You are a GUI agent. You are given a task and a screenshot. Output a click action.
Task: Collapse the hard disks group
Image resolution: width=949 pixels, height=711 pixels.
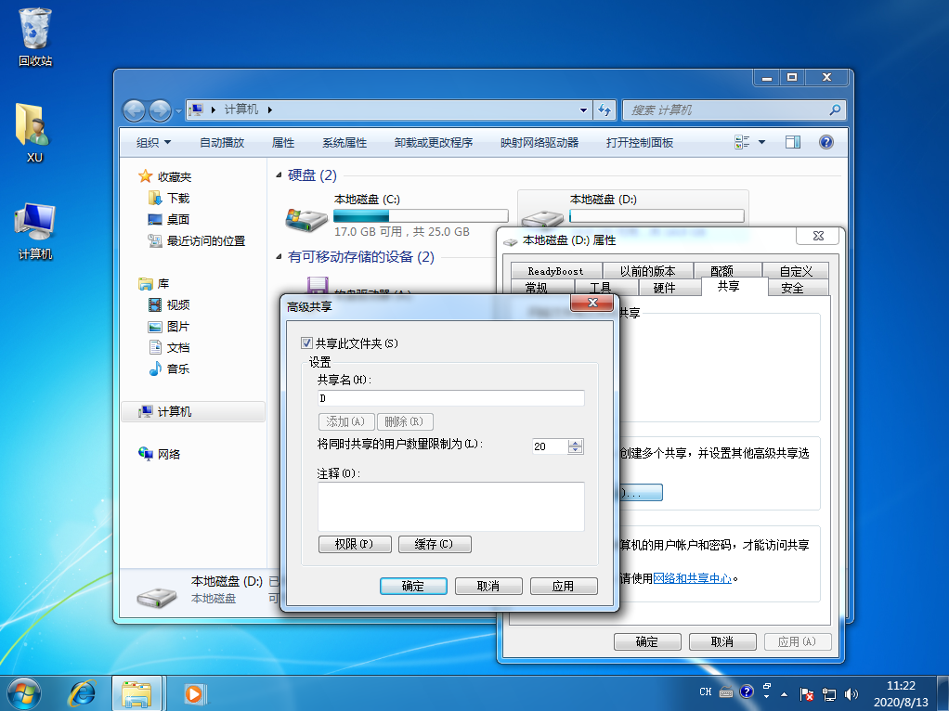280,175
